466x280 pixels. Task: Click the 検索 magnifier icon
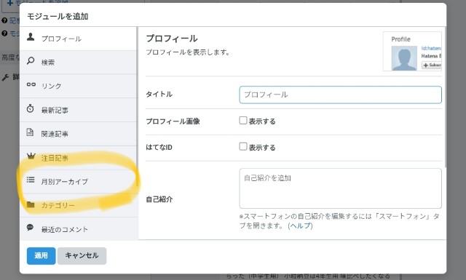(x=31, y=61)
